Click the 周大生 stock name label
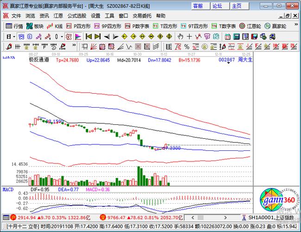This screenshot has height=232, width=301. 245,60
